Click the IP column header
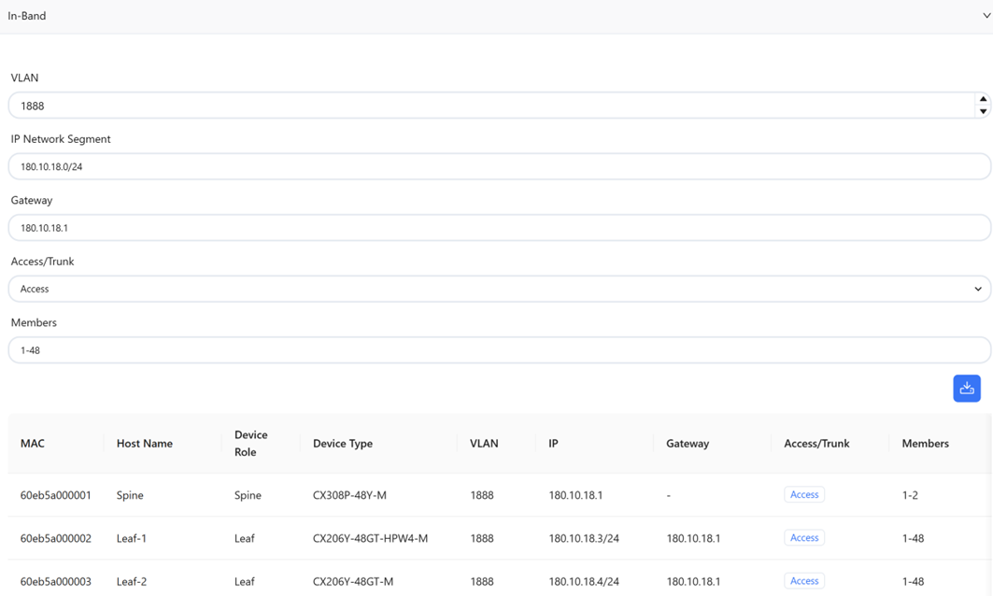This screenshot has height=596, width=993. [x=553, y=444]
